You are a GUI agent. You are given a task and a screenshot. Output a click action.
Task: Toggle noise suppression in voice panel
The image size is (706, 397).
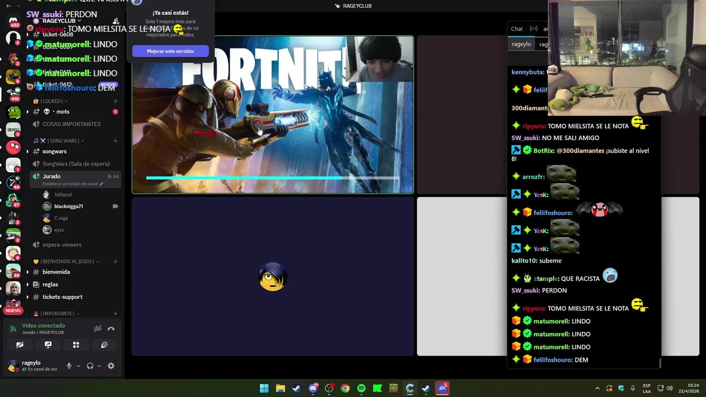coord(98,329)
